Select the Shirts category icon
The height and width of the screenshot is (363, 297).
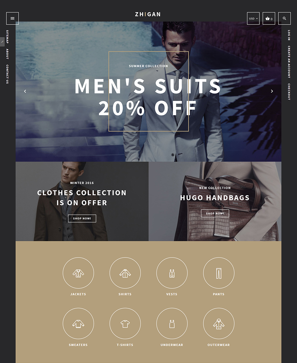pos(125,273)
